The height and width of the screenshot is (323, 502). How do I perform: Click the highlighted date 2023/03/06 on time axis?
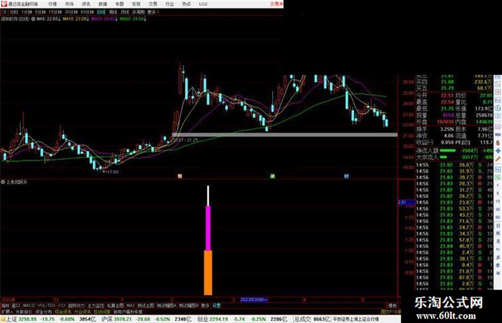[x=254, y=300]
